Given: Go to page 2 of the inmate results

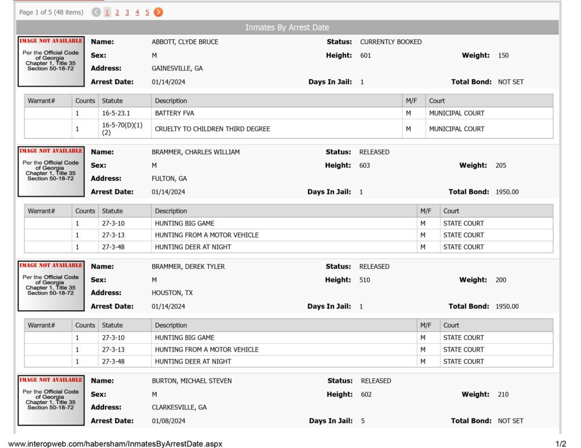Looking at the screenshot, I should pos(117,12).
